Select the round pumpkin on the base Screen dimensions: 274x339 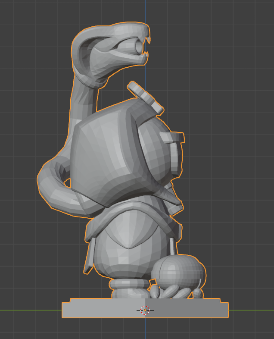179,272
